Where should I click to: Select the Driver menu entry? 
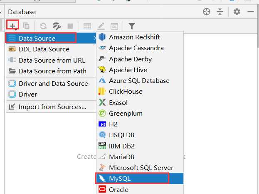coord(51,95)
